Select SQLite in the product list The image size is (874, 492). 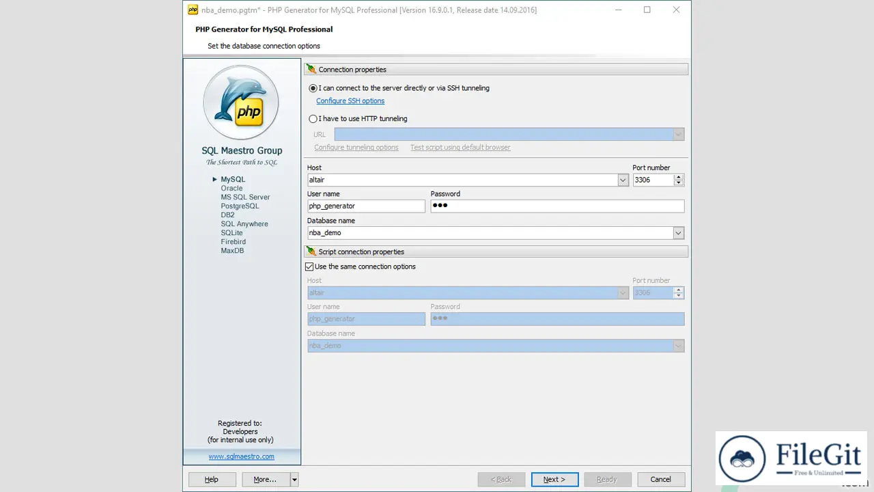231,232
